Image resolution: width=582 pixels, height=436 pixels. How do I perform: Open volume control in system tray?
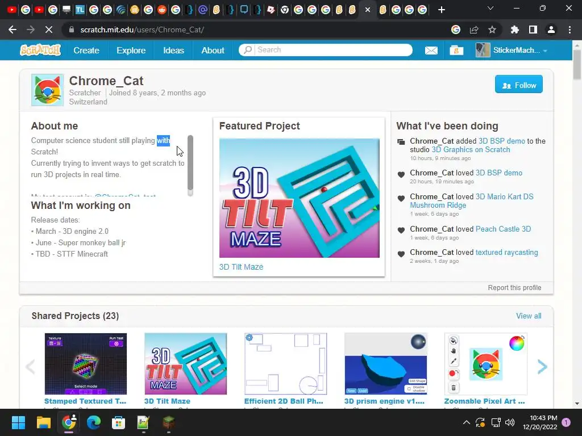pos(510,422)
